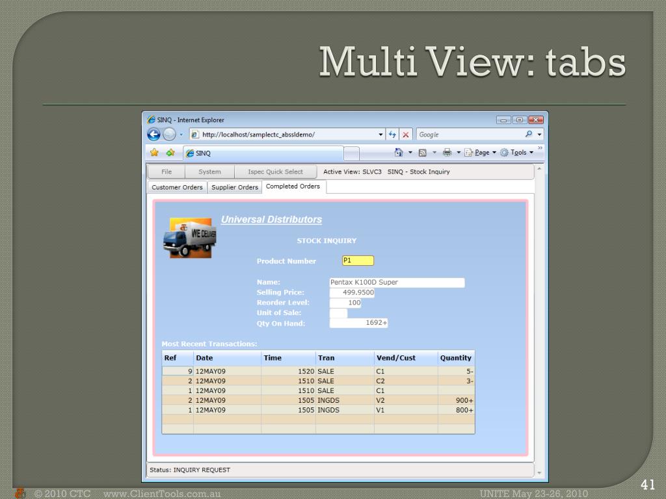
Task: Expand the Home button dropdown arrow
Action: pyautogui.click(x=410, y=152)
